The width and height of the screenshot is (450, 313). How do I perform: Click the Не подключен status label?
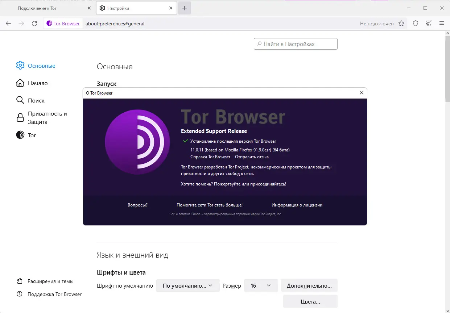click(x=377, y=24)
